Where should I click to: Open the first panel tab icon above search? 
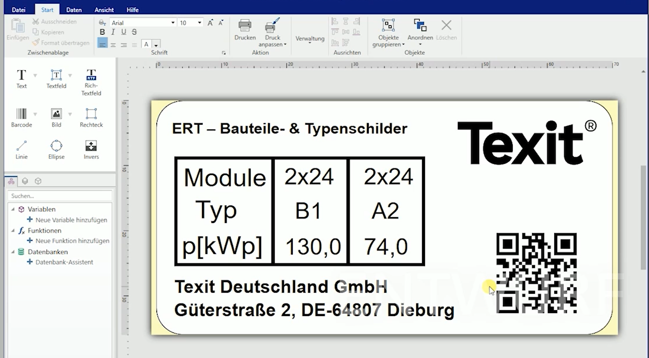click(x=11, y=181)
